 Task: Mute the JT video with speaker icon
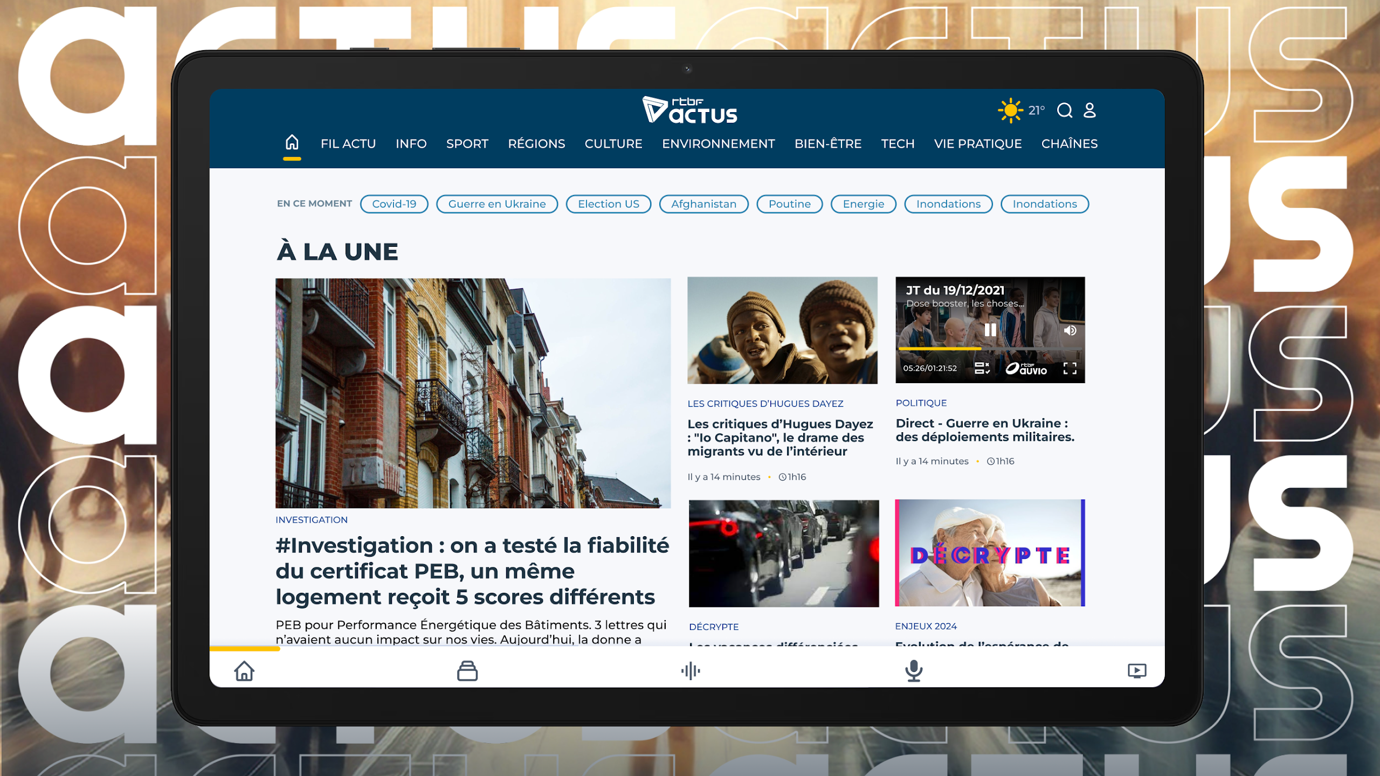pyautogui.click(x=1070, y=330)
